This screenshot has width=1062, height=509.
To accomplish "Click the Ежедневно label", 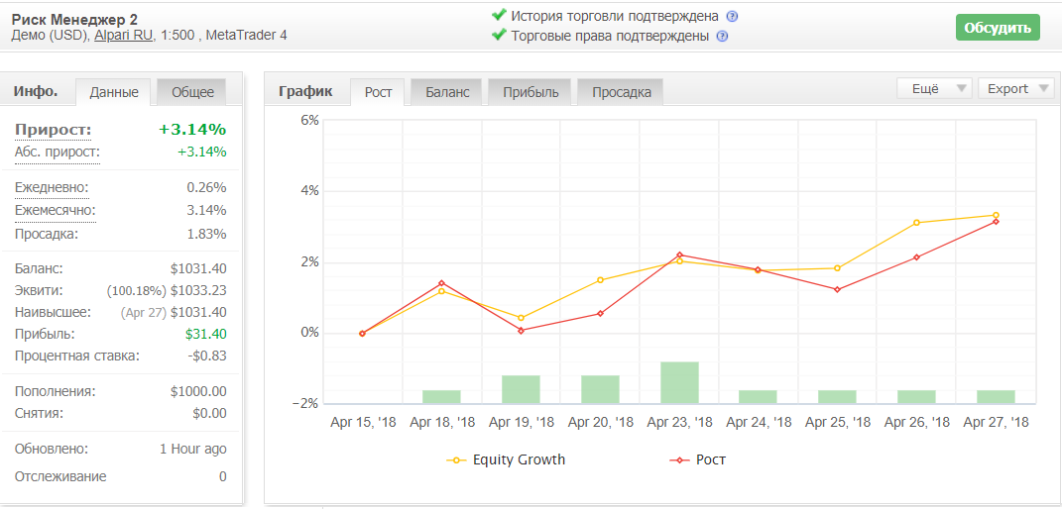I will (x=52, y=187).
